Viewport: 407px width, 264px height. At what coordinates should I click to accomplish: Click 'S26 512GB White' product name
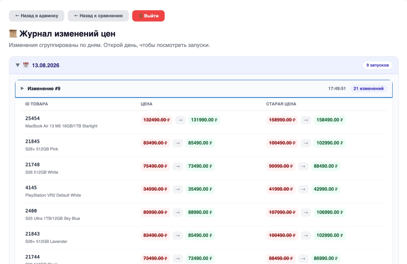(42, 172)
